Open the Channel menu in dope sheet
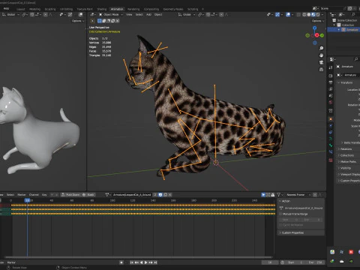 [34, 195]
